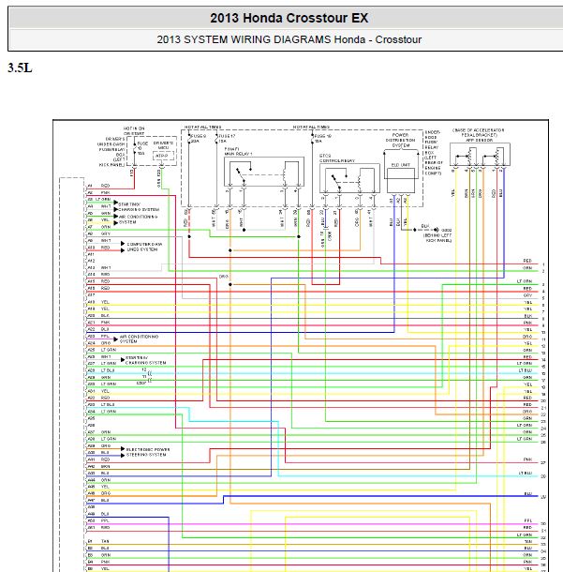563x572 pixels.
Task: Select the '2013 SYSTEM WIRING DIAGRAMS Honda - Crosstour' subtitle
Action: [x=289, y=39]
